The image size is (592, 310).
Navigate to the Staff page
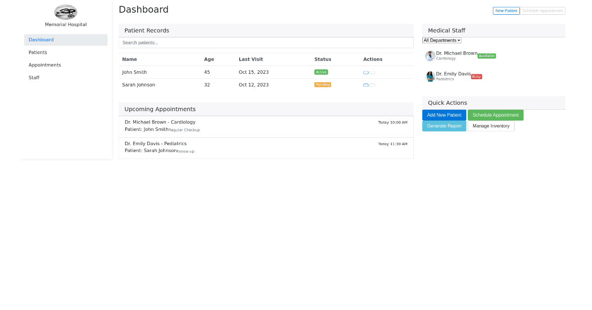coord(34,77)
